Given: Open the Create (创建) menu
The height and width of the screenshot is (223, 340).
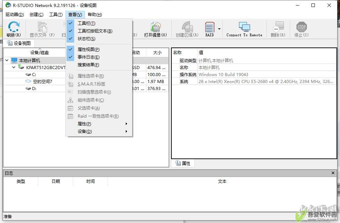Looking at the screenshot, I should click(37, 15).
